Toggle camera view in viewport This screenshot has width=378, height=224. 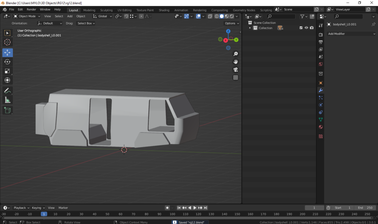[235, 70]
